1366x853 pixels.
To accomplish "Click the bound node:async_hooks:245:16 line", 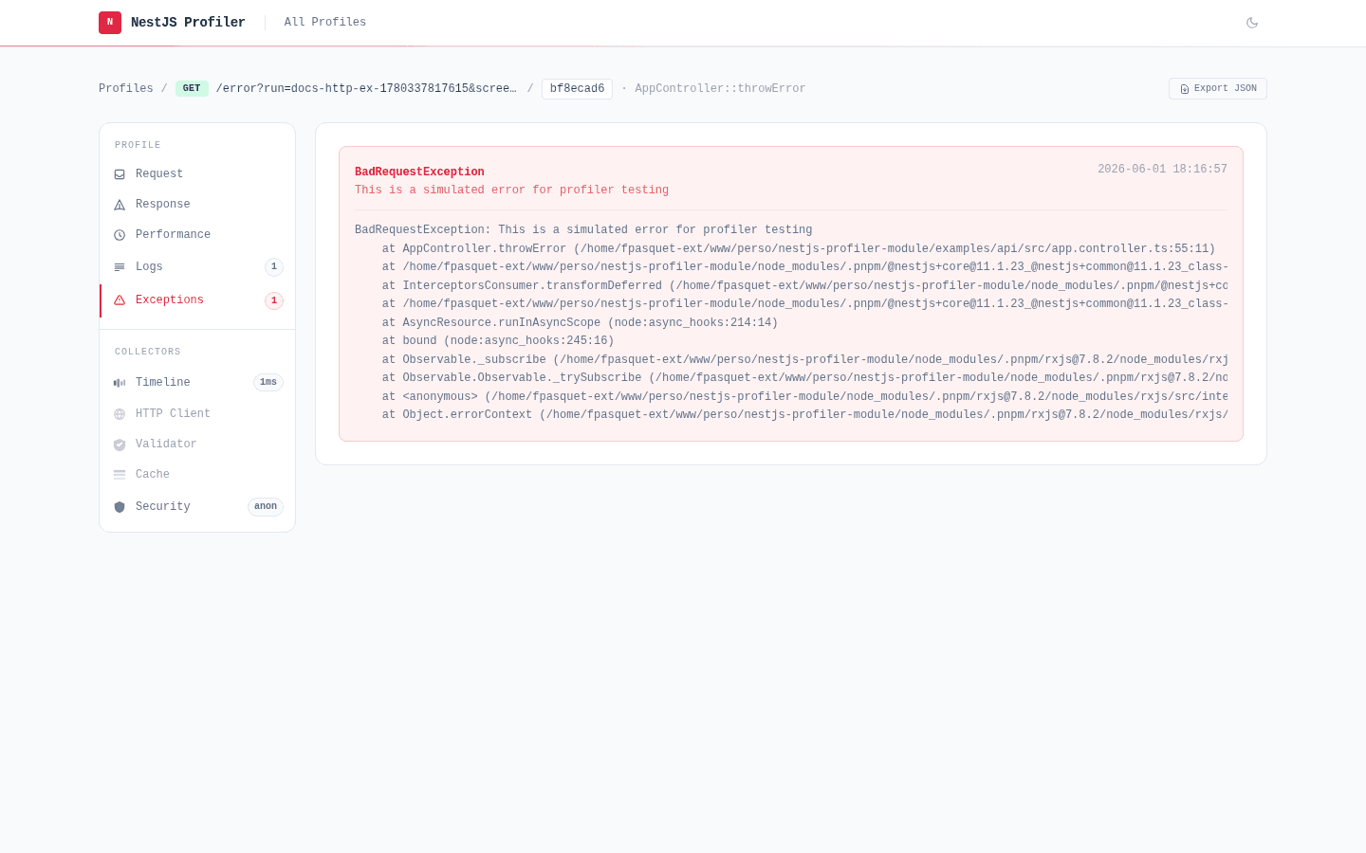I will 498,340.
